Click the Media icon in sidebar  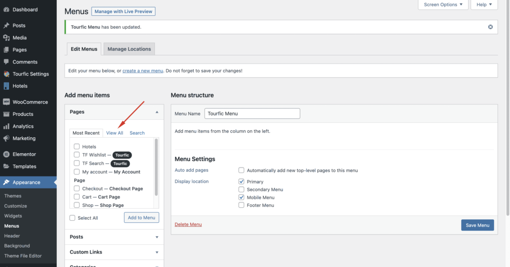(x=6, y=38)
